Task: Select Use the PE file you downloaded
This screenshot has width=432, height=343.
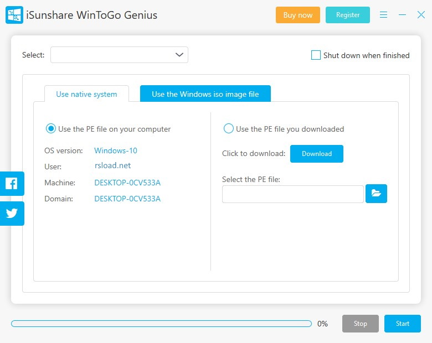Action: tap(228, 129)
